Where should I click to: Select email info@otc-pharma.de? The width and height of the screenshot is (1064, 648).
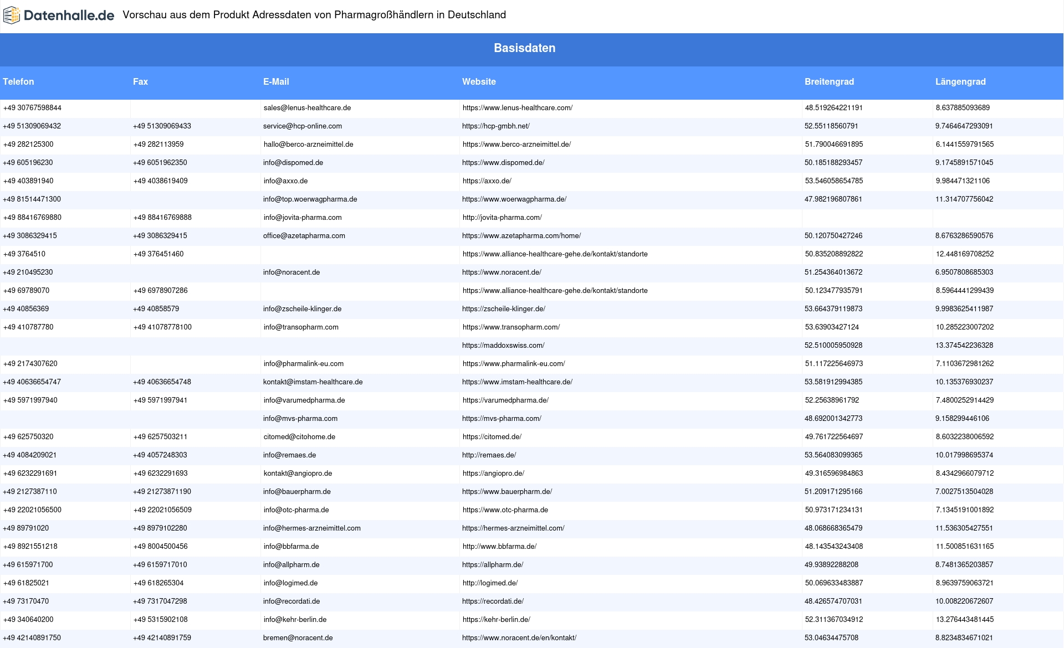(296, 510)
